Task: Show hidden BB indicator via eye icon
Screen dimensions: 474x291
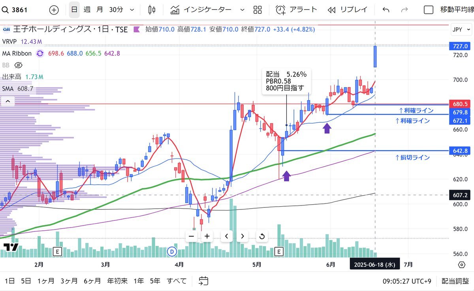Action: 18,65
